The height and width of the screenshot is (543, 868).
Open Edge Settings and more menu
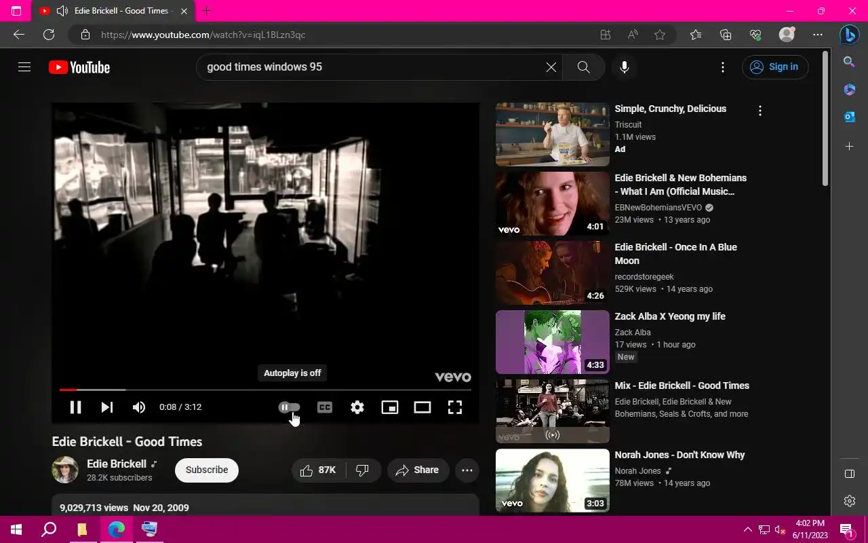(x=818, y=35)
